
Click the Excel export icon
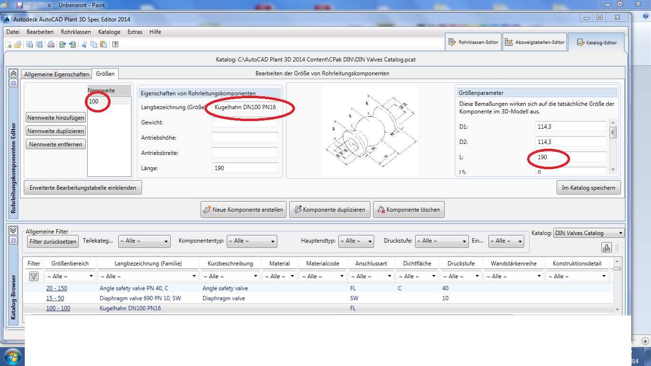tap(62, 44)
